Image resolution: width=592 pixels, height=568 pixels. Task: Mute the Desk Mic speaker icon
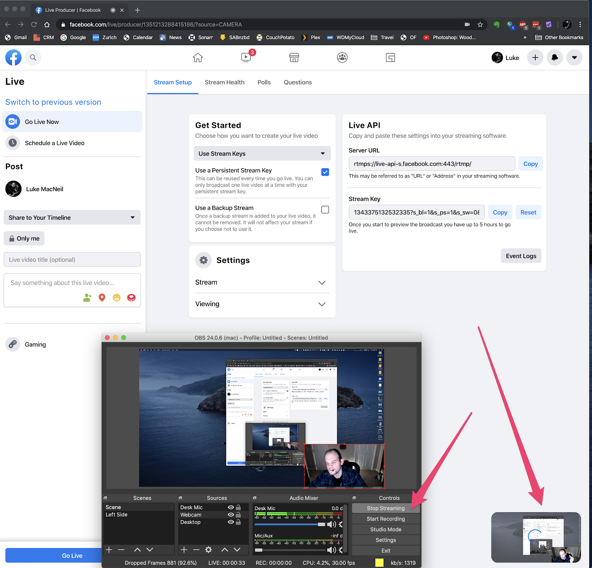click(331, 524)
